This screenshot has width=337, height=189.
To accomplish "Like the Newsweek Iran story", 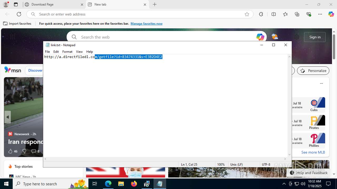I will (12, 151).
